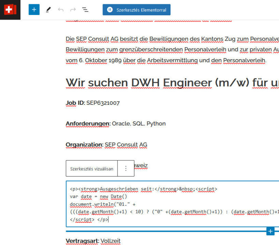Screen dimensions: 279x251
Task: Click the line Bewilligungen zum grenzüberschreitenden Personalverleih
Action: [x=172, y=49]
